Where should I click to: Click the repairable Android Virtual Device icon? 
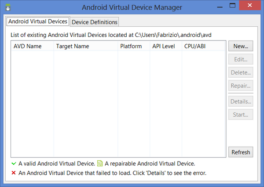(x=100, y=164)
